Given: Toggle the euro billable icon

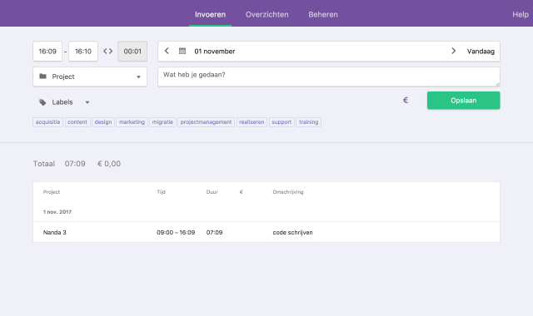Looking at the screenshot, I should click(406, 100).
